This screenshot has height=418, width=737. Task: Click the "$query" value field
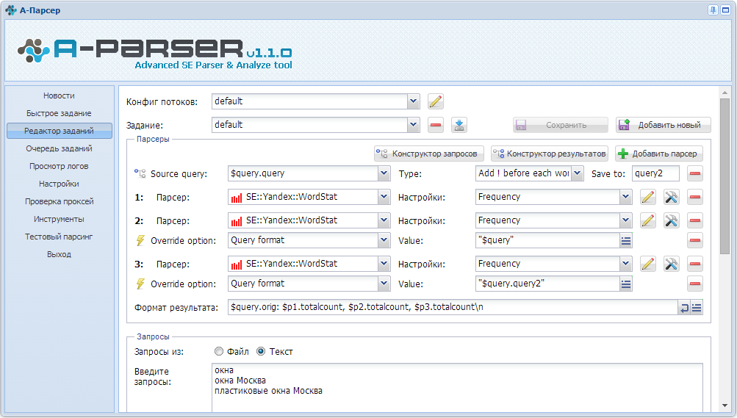[547, 240]
